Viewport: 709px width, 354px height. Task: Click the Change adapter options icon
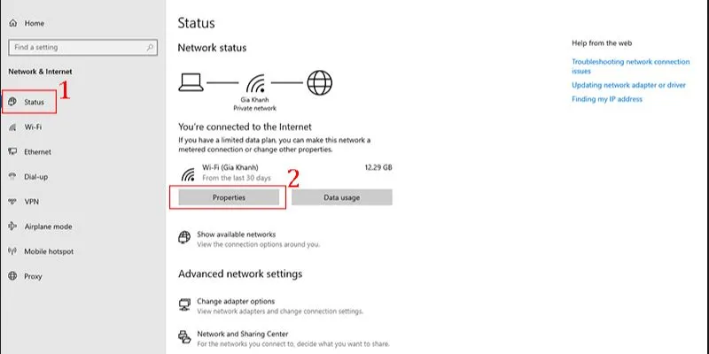click(184, 305)
